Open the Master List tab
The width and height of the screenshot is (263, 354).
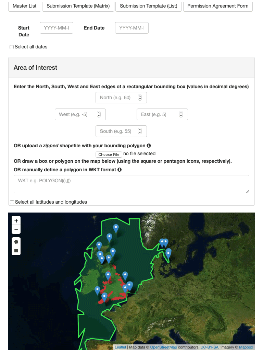pyautogui.click(x=25, y=6)
